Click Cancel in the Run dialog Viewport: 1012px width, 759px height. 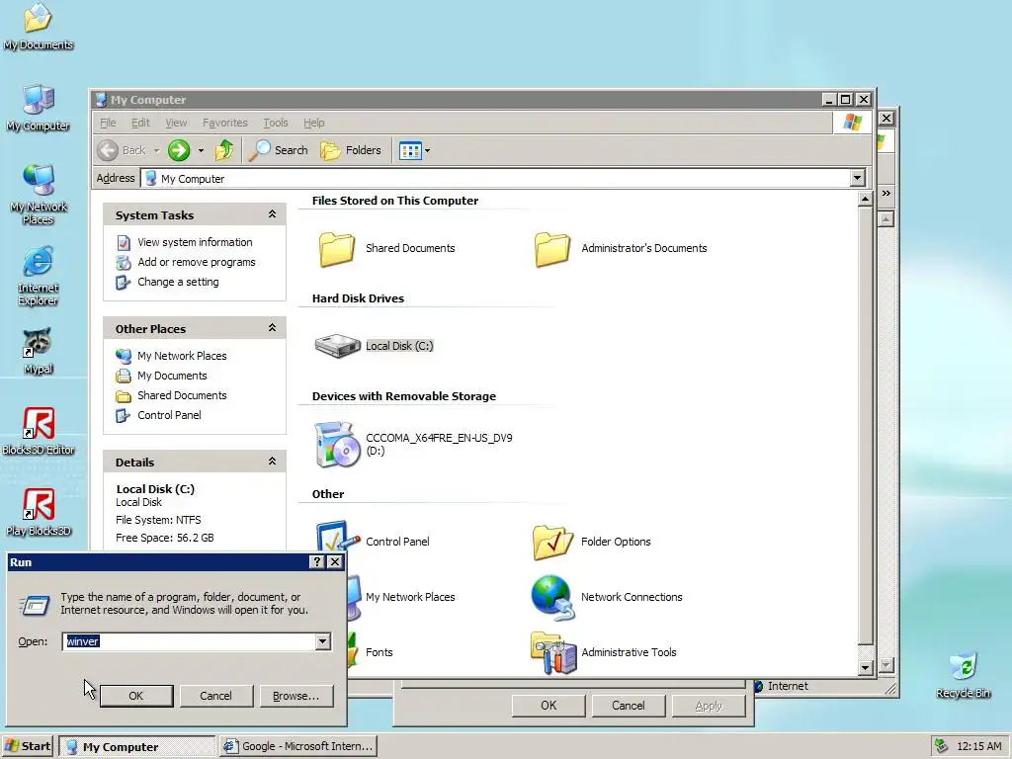215,696
